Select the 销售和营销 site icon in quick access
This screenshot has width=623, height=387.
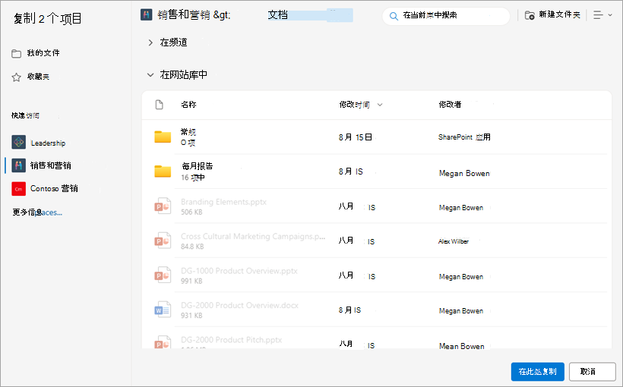pyautogui.click(x=19, y=165)
